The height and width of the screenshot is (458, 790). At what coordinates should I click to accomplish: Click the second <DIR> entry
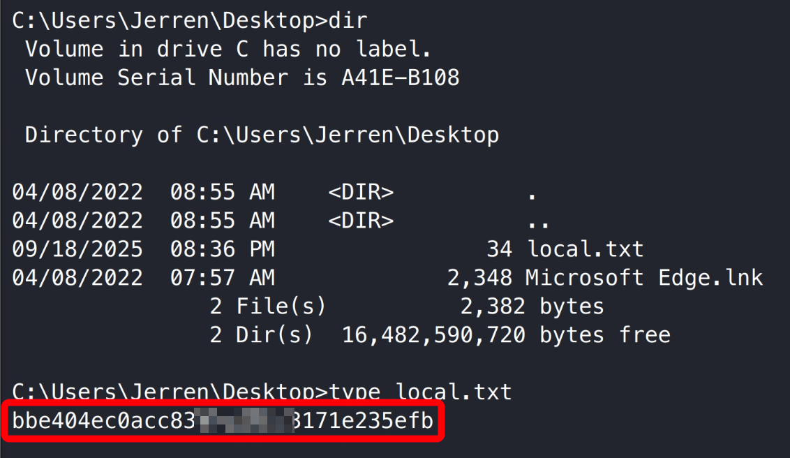(361, 220)
